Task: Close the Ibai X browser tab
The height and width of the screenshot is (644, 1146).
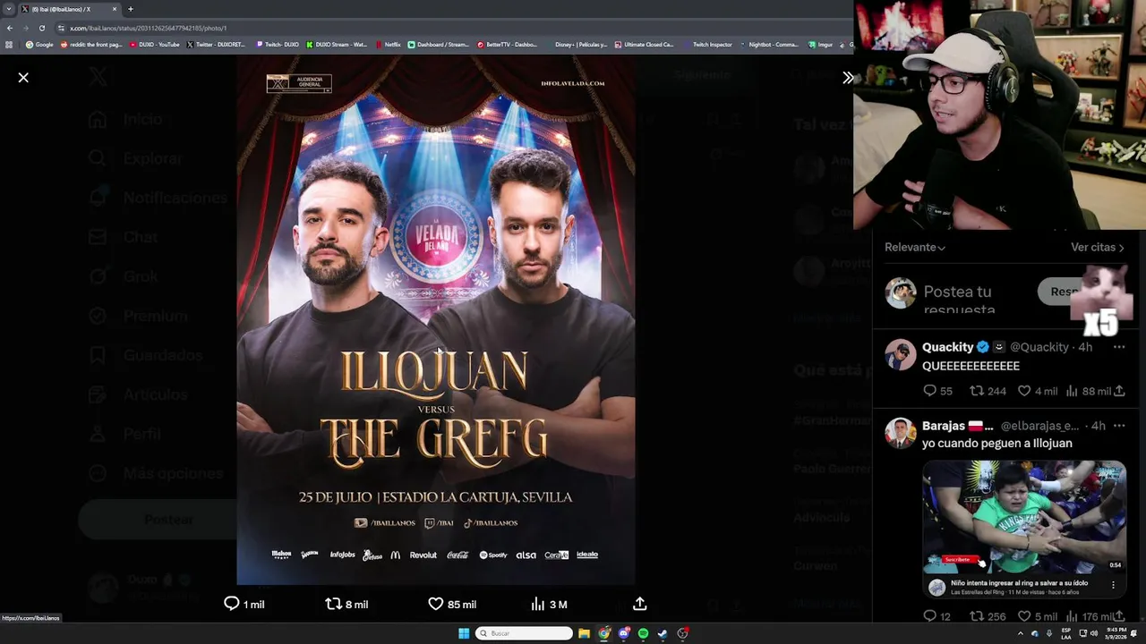Action: tap(115, 9)
